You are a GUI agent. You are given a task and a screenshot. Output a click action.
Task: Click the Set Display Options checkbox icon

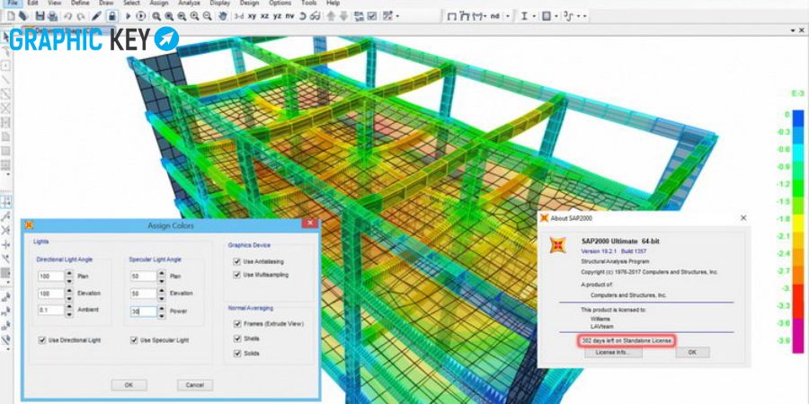pos(371,16)
